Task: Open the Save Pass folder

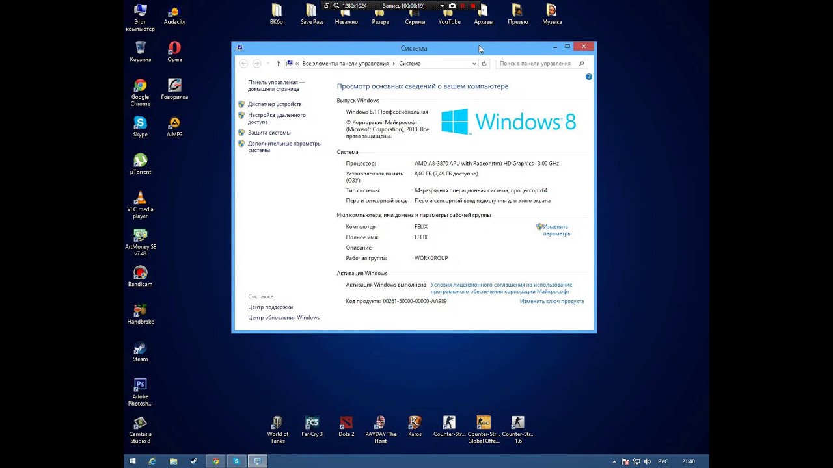Action: [312, 14]
